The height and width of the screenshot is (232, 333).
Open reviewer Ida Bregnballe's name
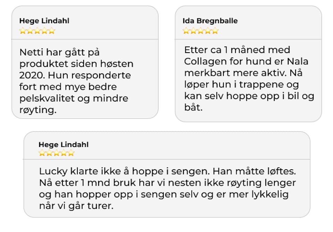click(x=210, y=21)
